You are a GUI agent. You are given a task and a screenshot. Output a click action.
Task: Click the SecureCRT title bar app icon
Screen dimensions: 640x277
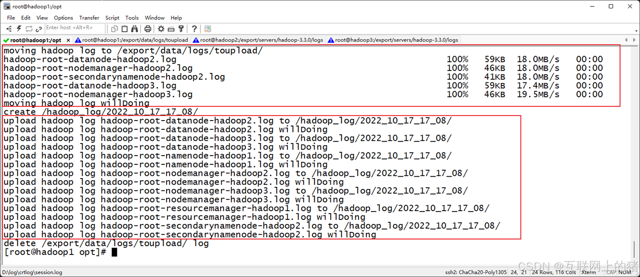coord(7,6)
